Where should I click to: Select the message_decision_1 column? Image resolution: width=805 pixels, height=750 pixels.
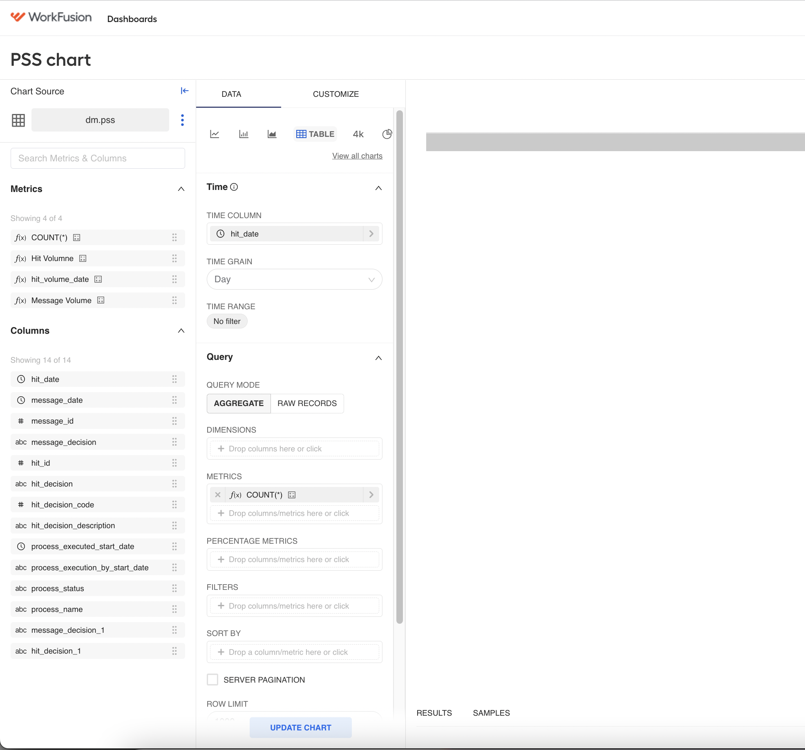click(x=98, y=630)
